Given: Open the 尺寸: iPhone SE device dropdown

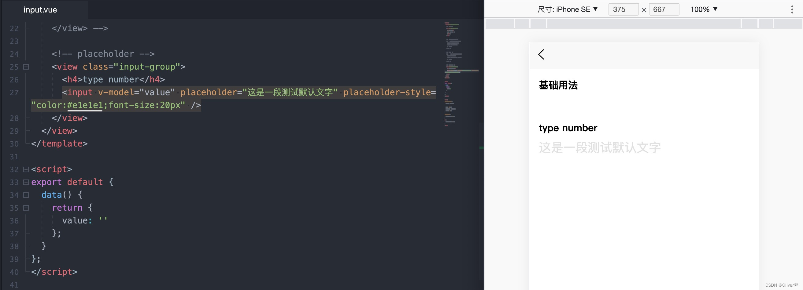Looking at the screenshot, I should click(x=568, y=9).
